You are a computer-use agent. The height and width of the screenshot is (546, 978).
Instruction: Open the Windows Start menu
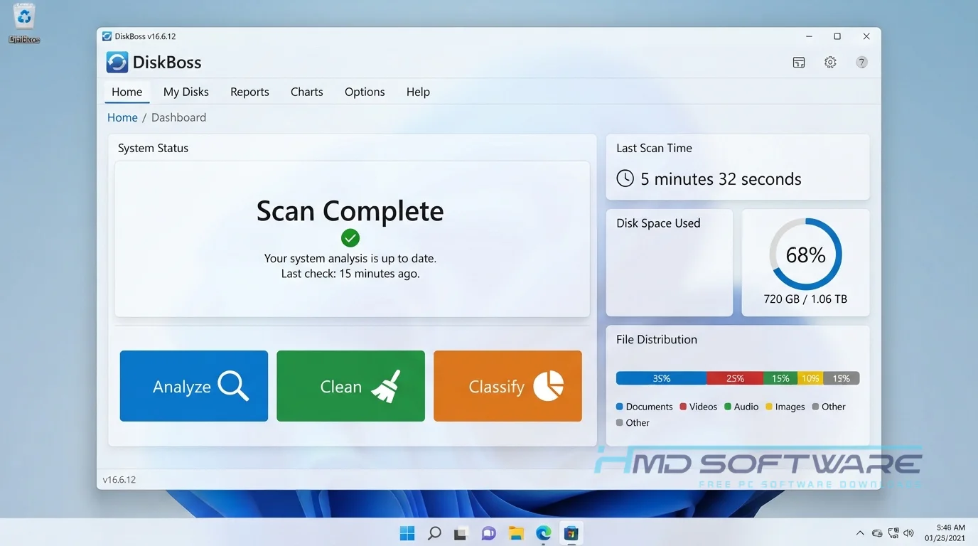click(x=407, y=533)
